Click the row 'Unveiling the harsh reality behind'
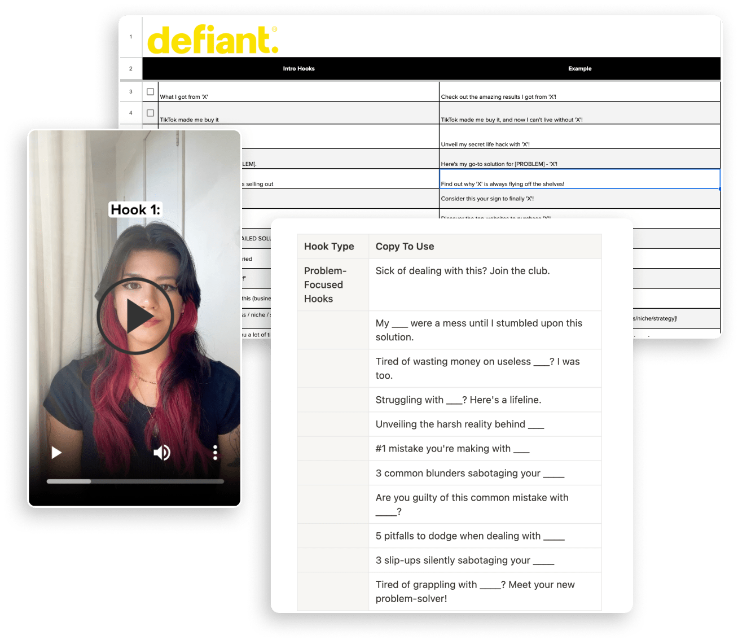738x640 pixels. pos(485,424)
